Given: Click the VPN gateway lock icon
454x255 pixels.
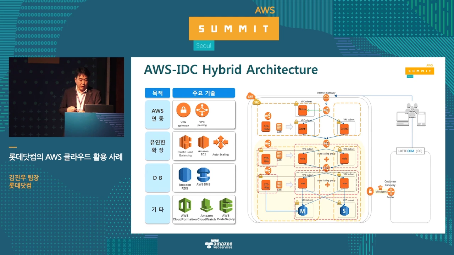Looking at the screenshot, I should (183, 110).
